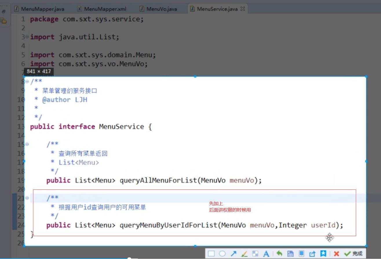
Task: Click the '841 × 417' selection size label
Action: pyautogui.click(x=39, y=71)
